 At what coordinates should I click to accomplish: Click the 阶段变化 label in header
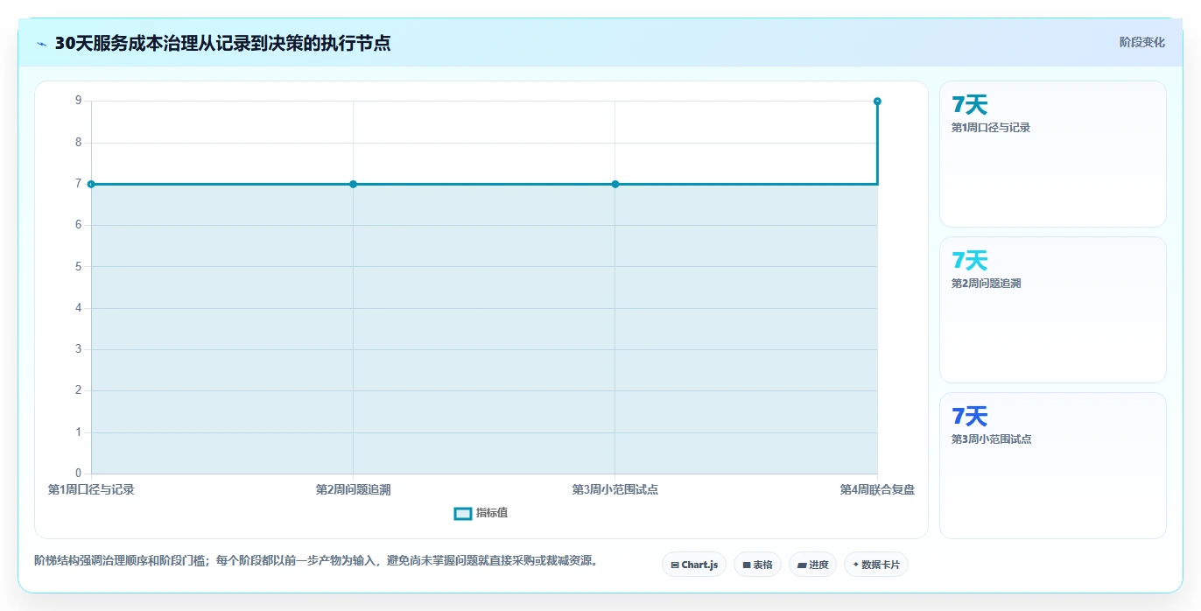pyautogui.click(x=1141, y=43)
